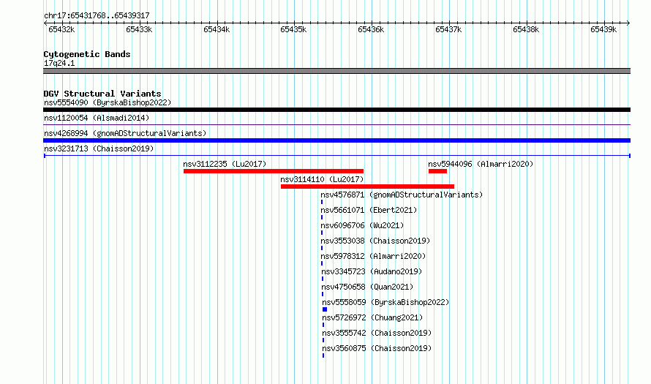Open nsv4268994 (gnomADStructuralVariants) label
651x384 pixels.
(x=125, y=133)
